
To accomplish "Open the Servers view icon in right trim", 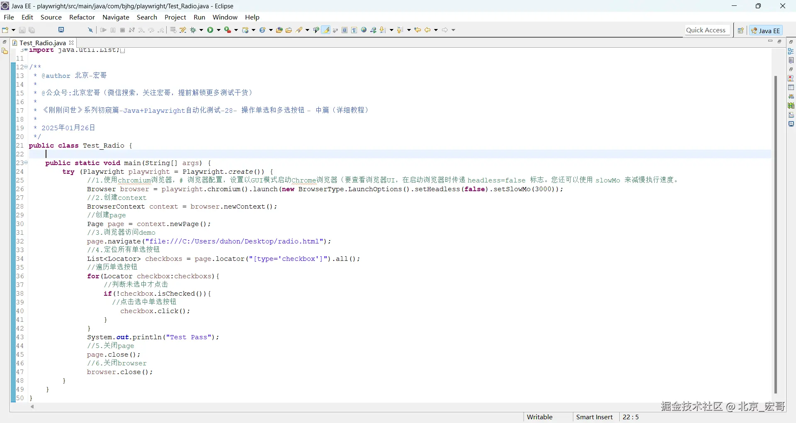I will (x=791, y=97).
